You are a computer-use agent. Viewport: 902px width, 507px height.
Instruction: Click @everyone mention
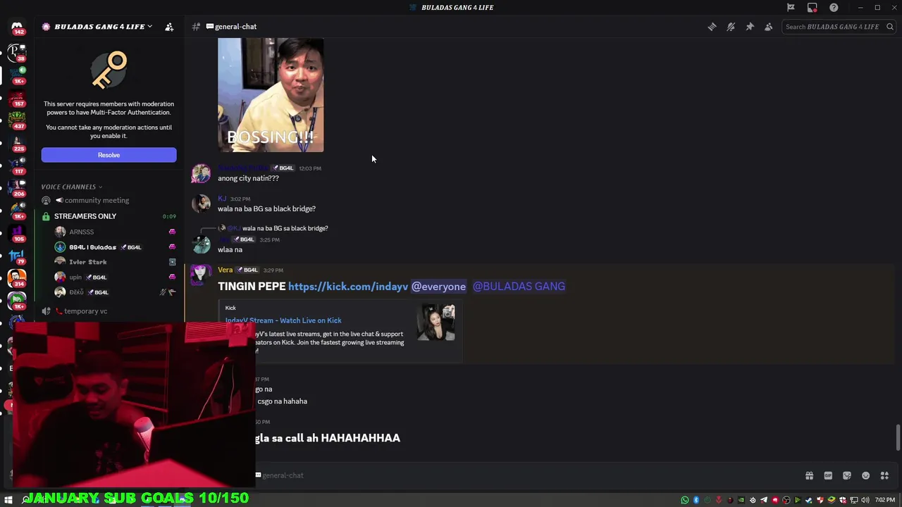point(438,287)
